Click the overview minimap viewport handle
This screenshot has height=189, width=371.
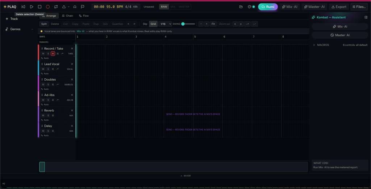[x=42, y=167]
